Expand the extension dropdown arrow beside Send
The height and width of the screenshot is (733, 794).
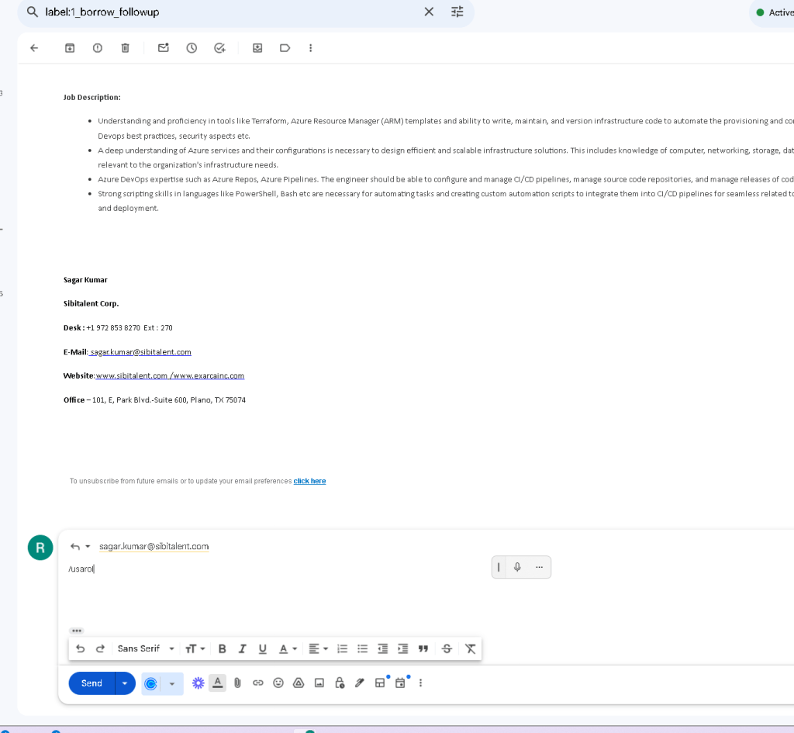172,684
